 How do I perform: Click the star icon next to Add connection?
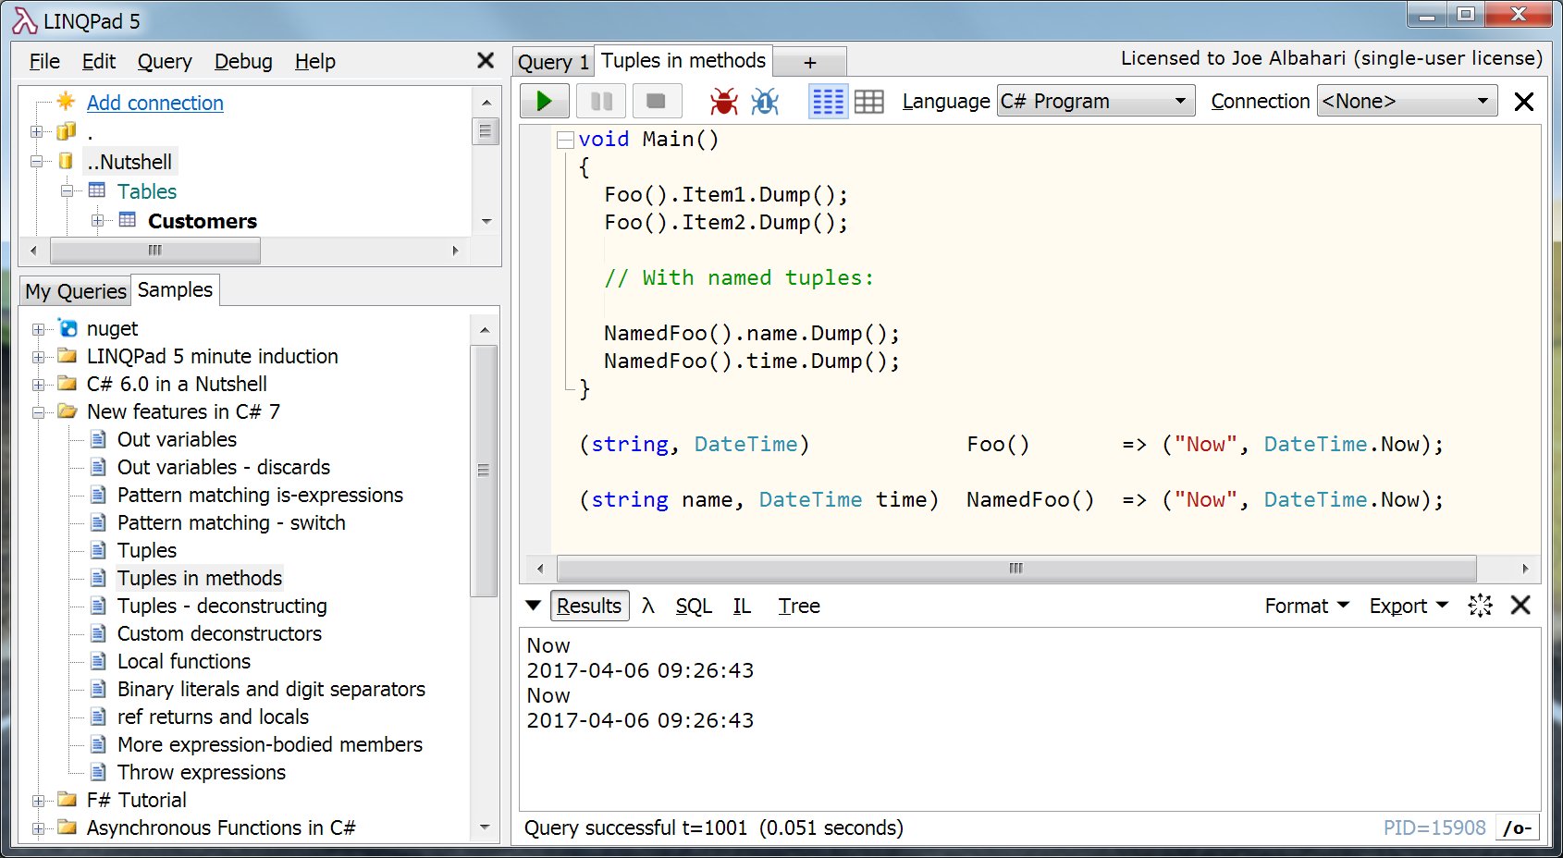(x=65, y=103)
